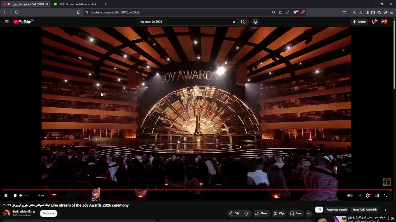The width and height of the screenshot is (396, 222).
Task: Toggle the browser sidebar panel
Action: point(367,12)
